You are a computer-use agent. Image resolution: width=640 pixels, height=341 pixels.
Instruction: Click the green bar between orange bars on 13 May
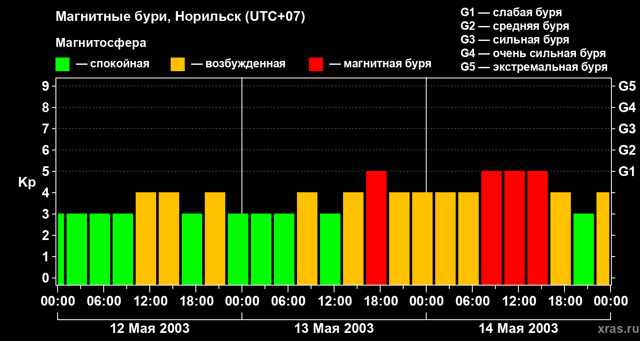(x=330, y=249)
